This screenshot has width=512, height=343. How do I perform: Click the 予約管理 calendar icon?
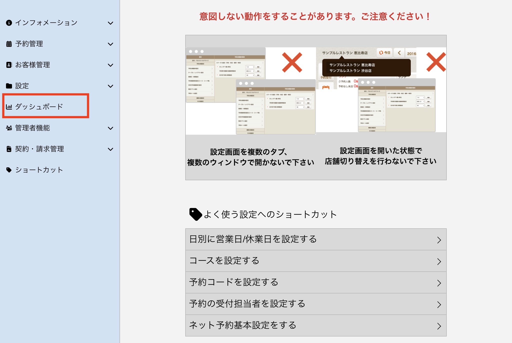point(9,44)
